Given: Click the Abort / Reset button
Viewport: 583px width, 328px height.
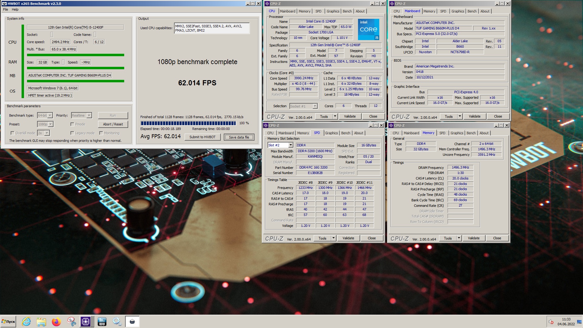Looking at the screenshot, I should (x=113, y=124).
